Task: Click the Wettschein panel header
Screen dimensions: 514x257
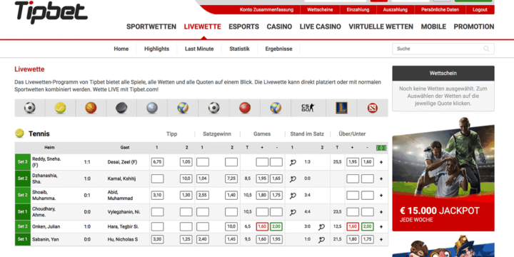Action: tap(443, 73)
